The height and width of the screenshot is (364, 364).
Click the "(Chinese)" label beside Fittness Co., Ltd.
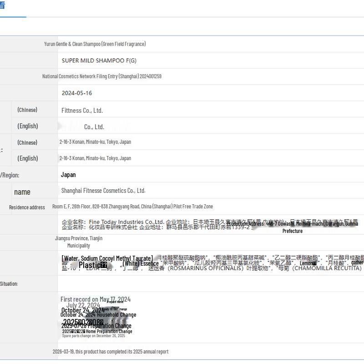pyautogui.click(x=27, y=110)
